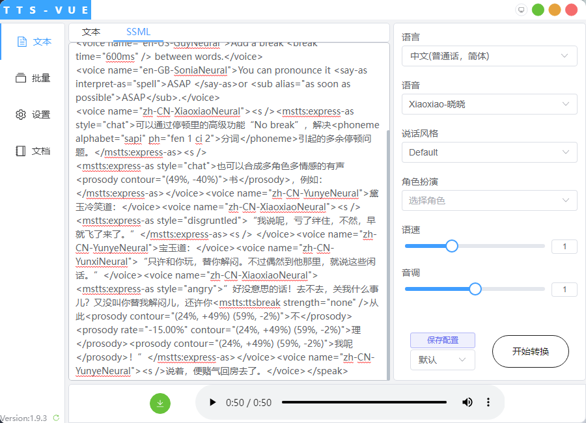Screen dimensions: 586x423
Task: Click the refresh icon next to Version:1.9.3
Action: click(55, 418)
